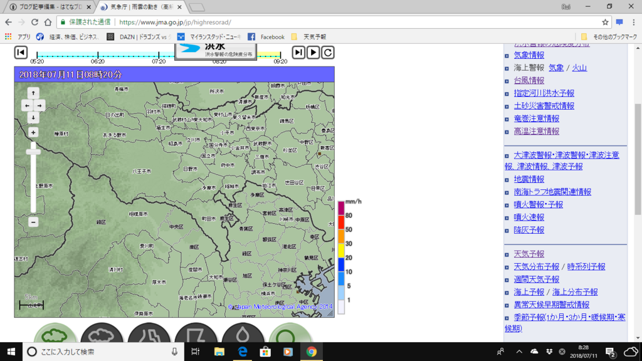Screen dimensions: 642x361
Task: Select the lightning layer button
Action: tap(149, 333)
